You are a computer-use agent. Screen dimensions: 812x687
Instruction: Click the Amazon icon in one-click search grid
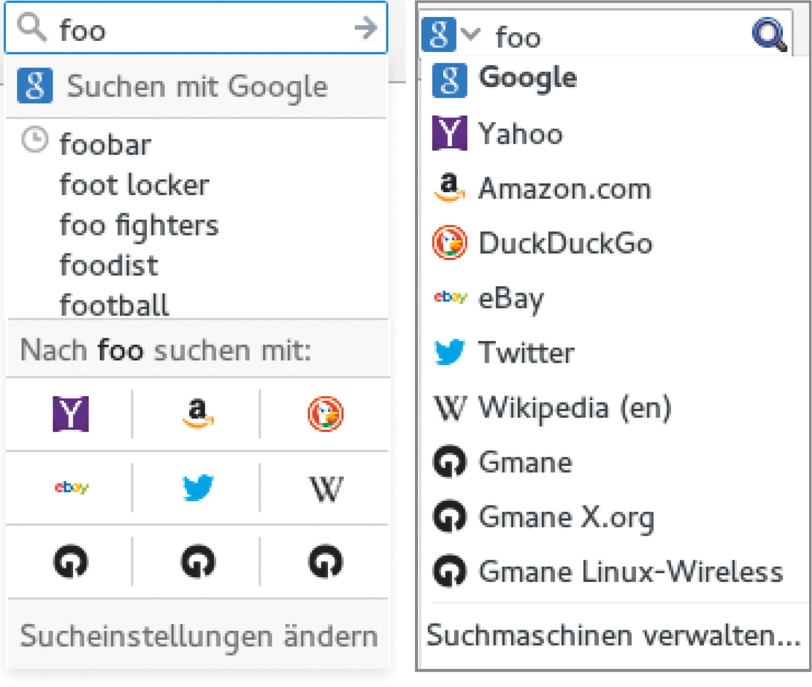pyautogui.click(x=198, y=414)
